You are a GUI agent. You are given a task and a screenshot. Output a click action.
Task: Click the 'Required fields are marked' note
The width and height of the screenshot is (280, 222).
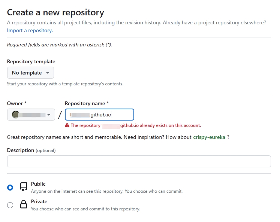60,45
